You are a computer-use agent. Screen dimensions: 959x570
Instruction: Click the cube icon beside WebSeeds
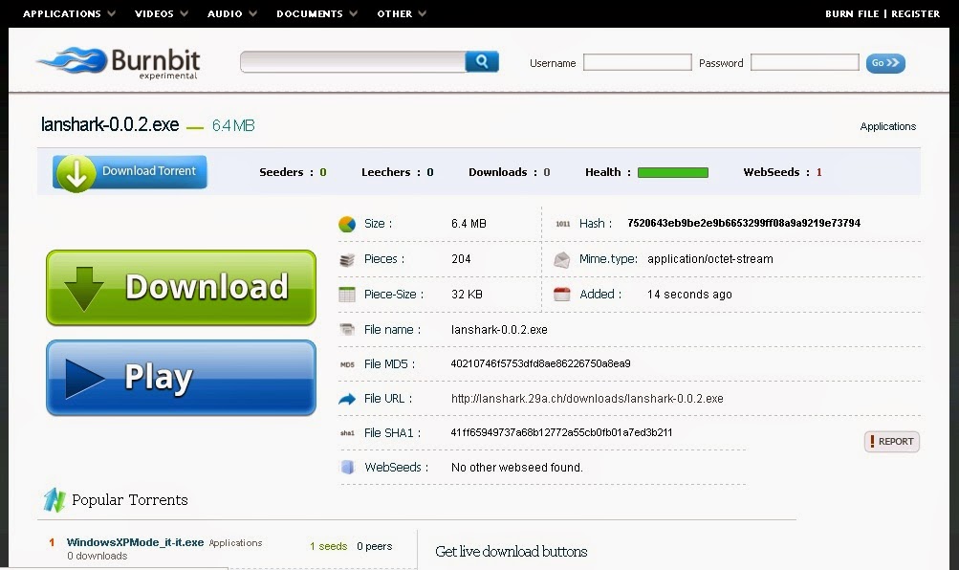346,468
